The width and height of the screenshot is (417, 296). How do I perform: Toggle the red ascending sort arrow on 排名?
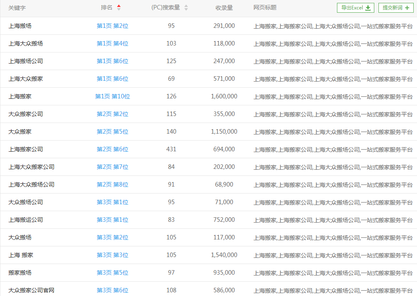pyautogui.click(x=119, y=5)
